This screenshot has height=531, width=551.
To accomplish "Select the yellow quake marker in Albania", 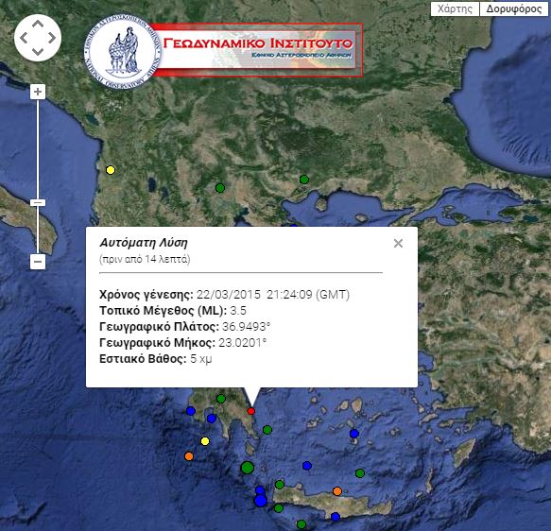I will tap(111, 170).
